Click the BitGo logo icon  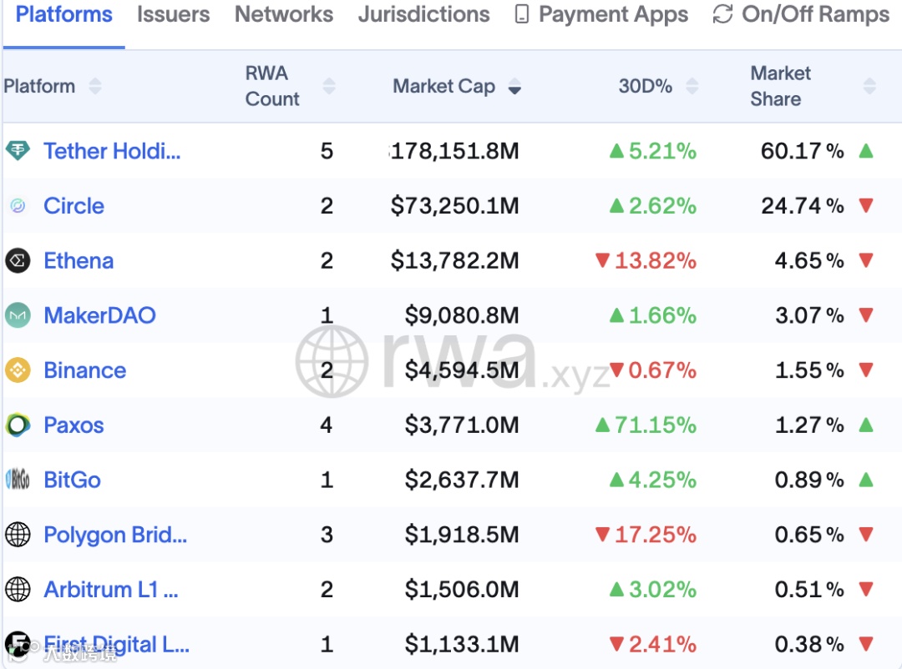click(18, 480)
